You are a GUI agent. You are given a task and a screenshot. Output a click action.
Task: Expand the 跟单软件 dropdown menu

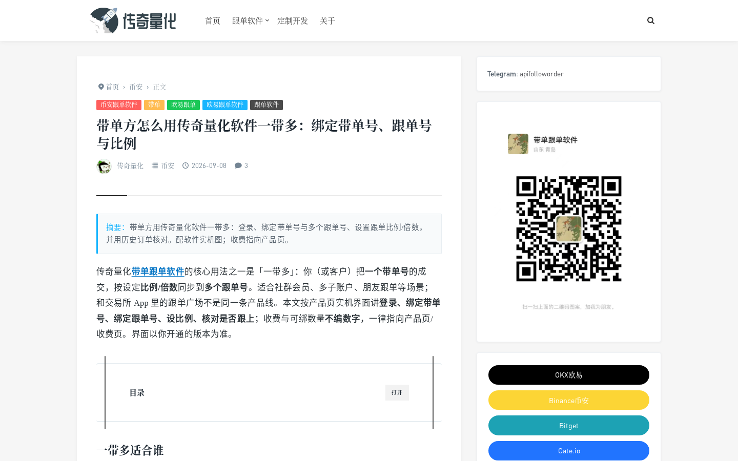tap(251, 20)
